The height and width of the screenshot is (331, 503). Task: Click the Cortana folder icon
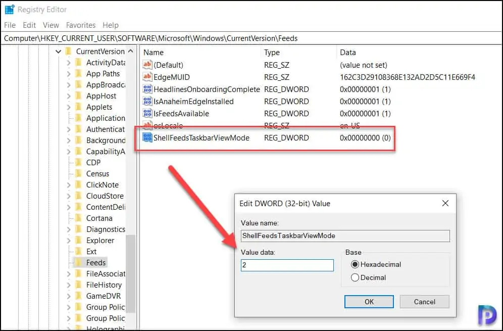(79, 218)
